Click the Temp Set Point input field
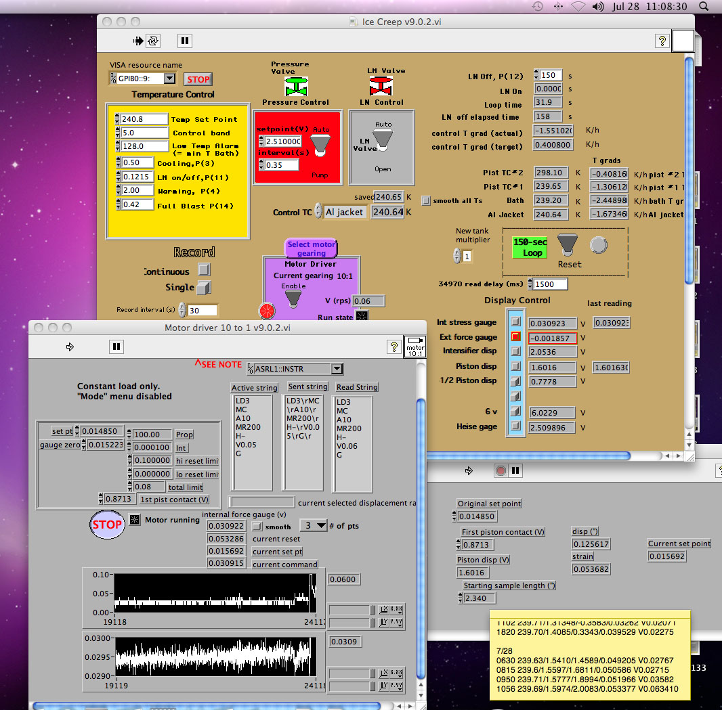The width and height of the screenshot is (722, 710). tap(144, 119)
